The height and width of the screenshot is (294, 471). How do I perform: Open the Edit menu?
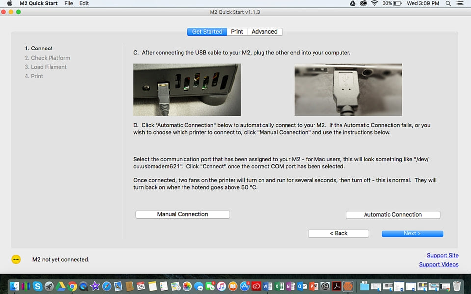(x=84, y=3)
